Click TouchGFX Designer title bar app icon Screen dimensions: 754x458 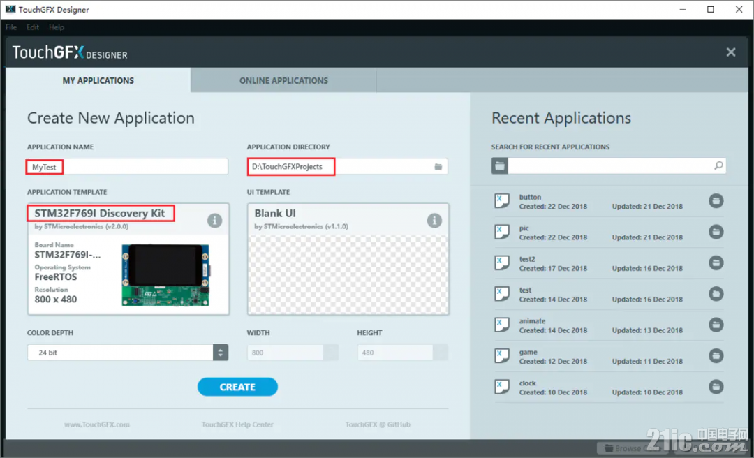10,9
